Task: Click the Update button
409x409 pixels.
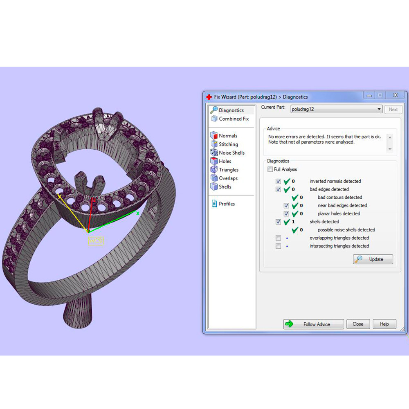Action: coord(373,259)
